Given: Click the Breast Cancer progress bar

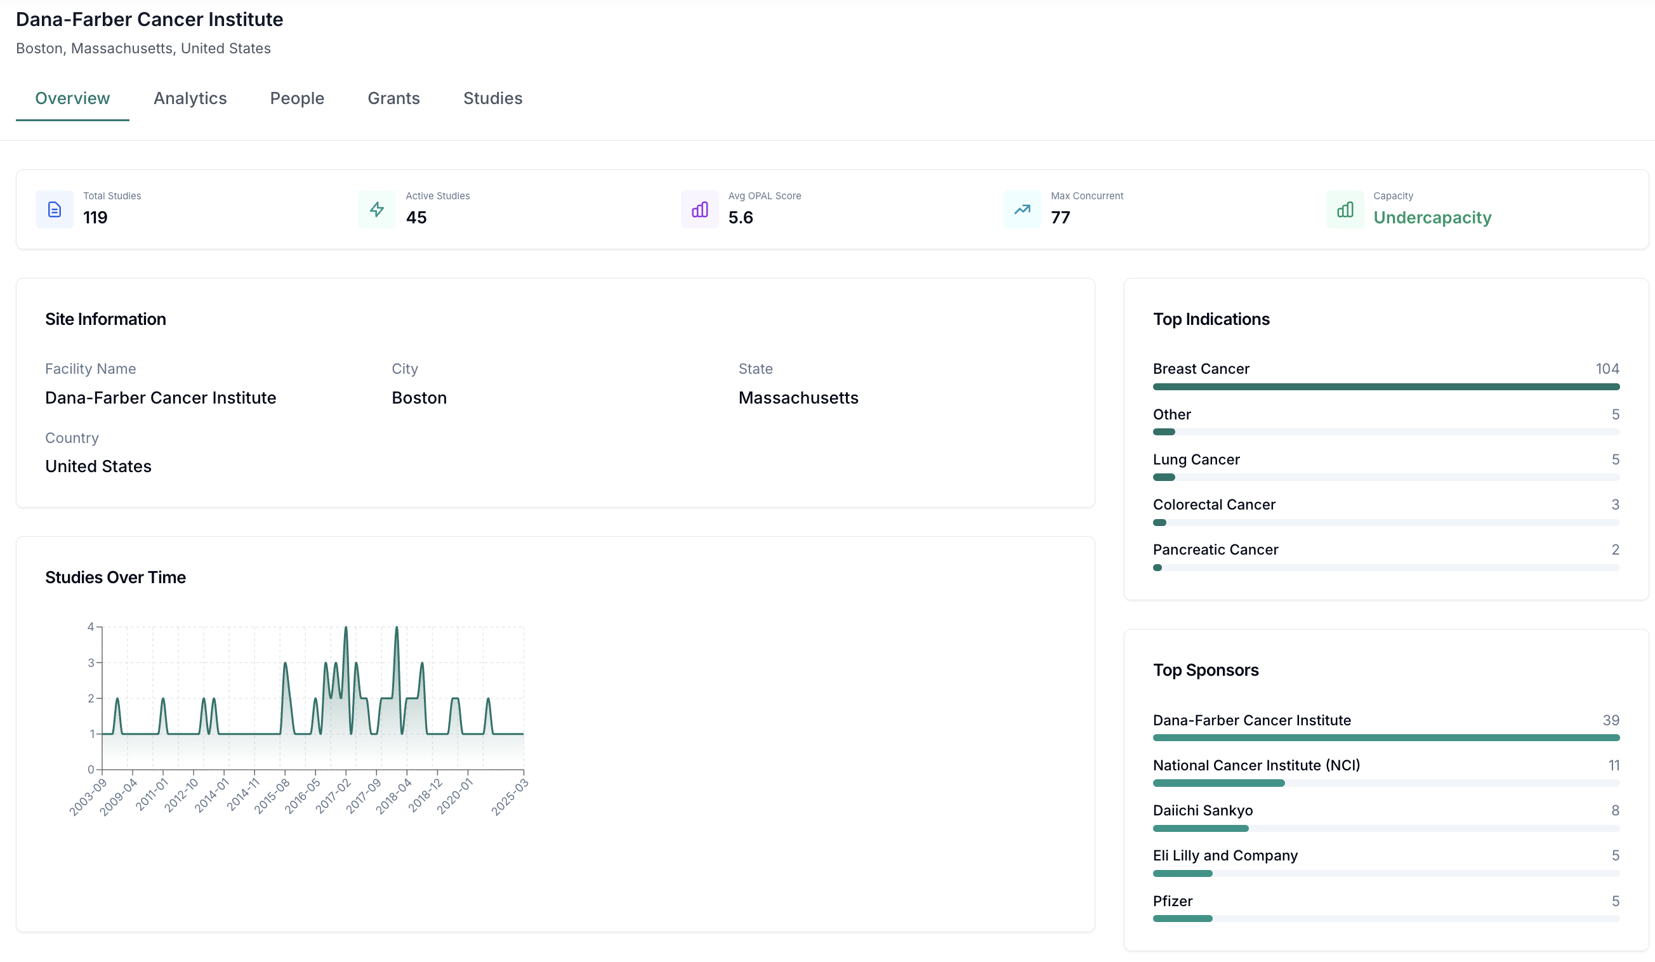Looking at the screenshot, I should click(1386, 387).
